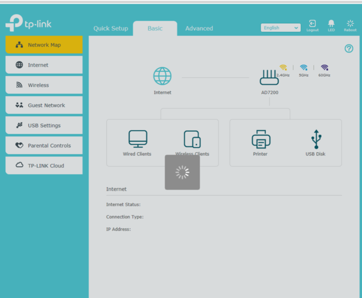Open the help question mark icon

[x=349, y=49]
